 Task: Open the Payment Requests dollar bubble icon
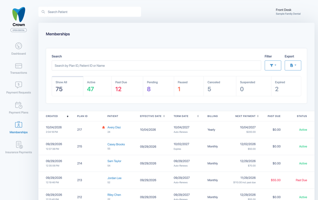(18, 85)
